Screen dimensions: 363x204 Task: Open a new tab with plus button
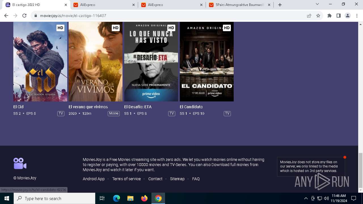280,5
